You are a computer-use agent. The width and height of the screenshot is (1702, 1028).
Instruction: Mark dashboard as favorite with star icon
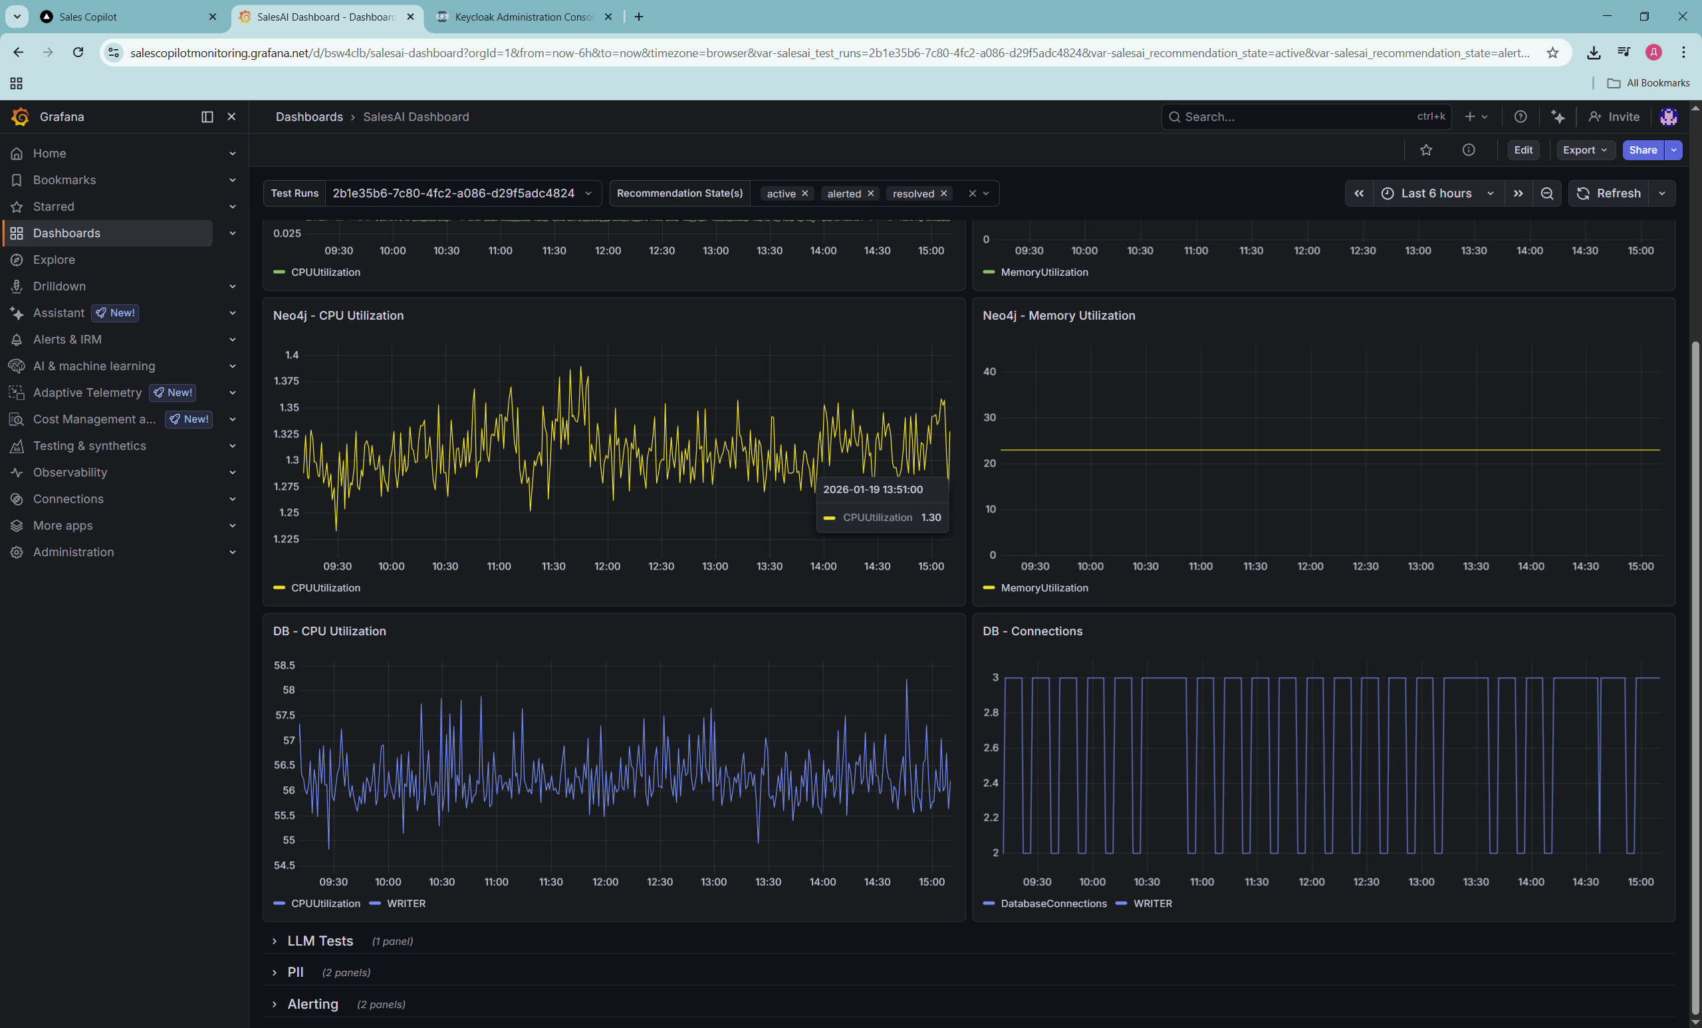(x=1425, y=150)
